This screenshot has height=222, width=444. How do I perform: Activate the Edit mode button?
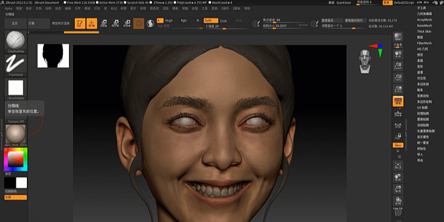(x=80, y=23)
